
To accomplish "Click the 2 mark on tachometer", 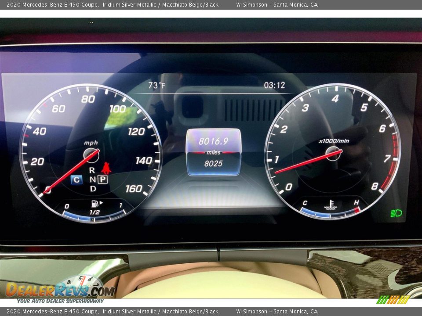I will click(x=284, y=129).
